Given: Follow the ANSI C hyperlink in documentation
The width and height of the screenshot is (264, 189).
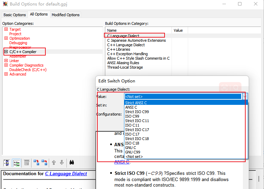Looking at the screenshot, I should (122, 162).
